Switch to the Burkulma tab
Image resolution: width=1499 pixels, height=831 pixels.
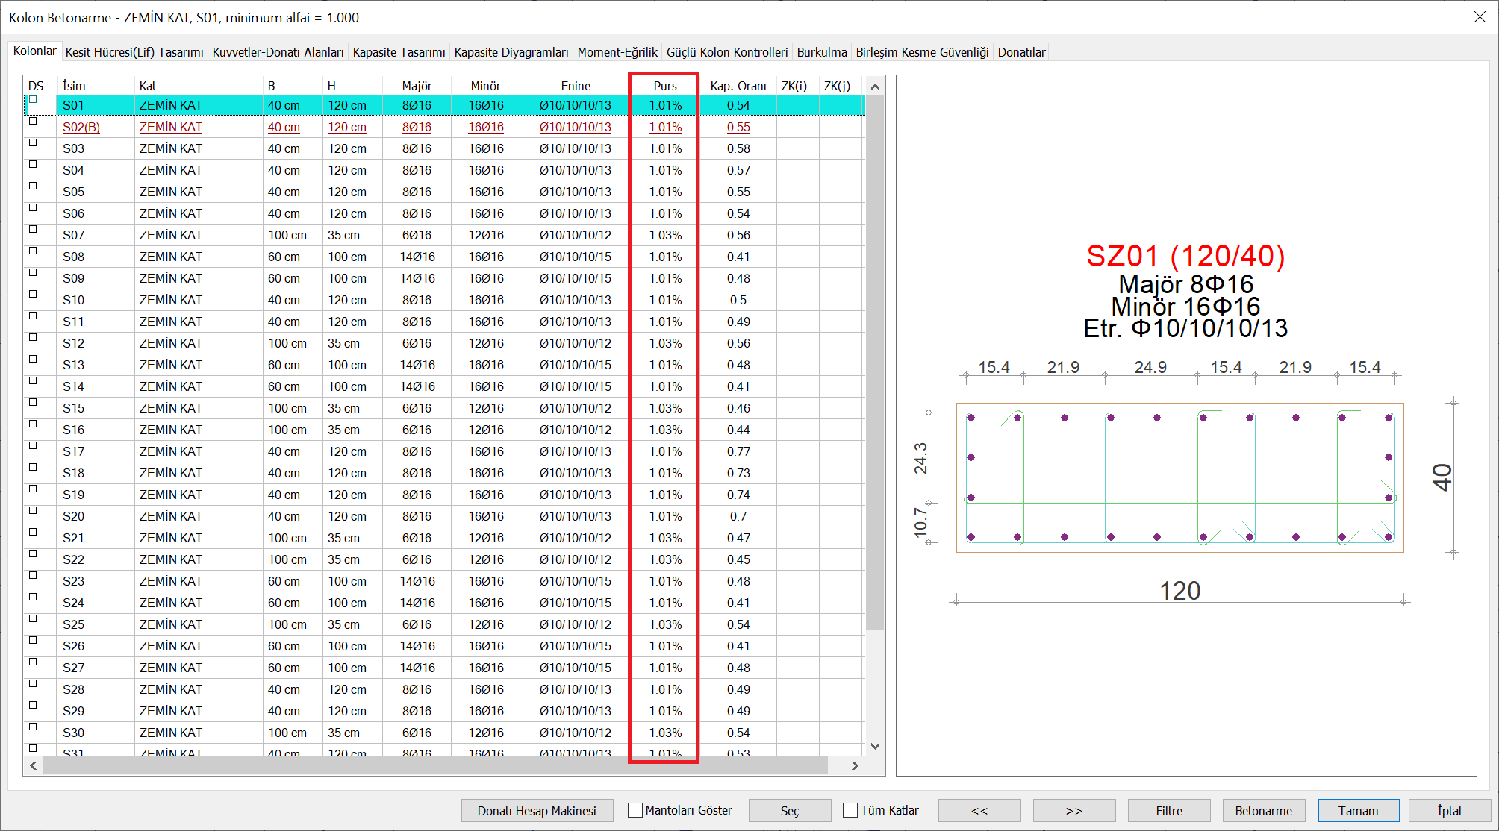822,52
